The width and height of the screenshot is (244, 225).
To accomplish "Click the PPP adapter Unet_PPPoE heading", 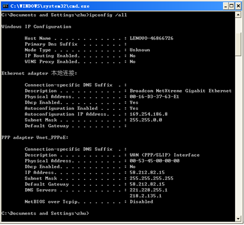I will (35, 138).
